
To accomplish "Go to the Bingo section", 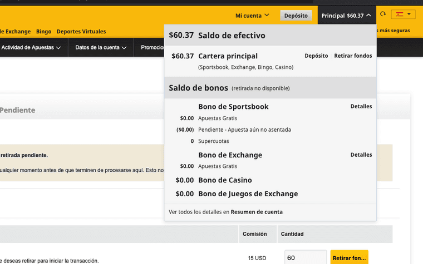I will click(x=43, y=32).
